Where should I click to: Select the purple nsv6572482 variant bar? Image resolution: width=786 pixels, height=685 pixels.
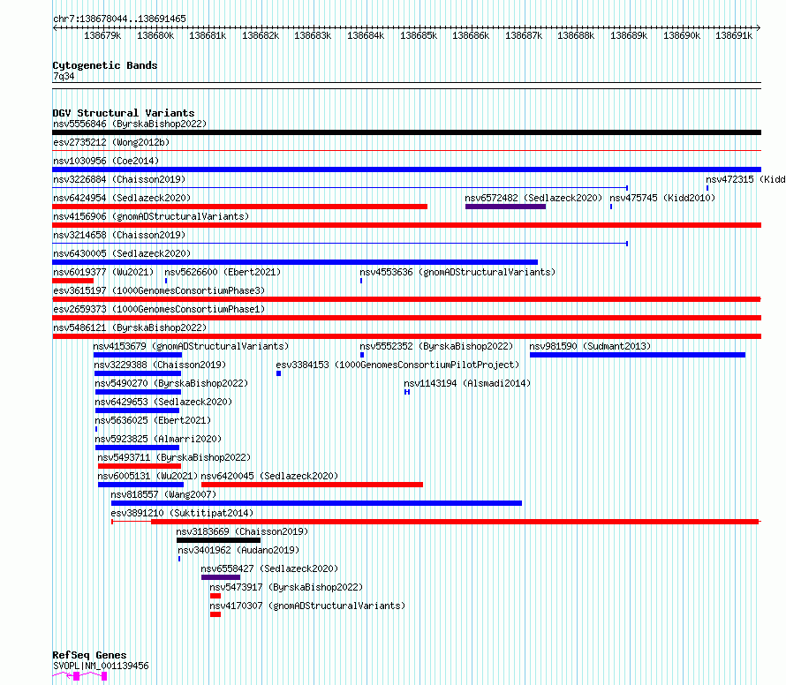pyautogui.click(x=505, y=207)
